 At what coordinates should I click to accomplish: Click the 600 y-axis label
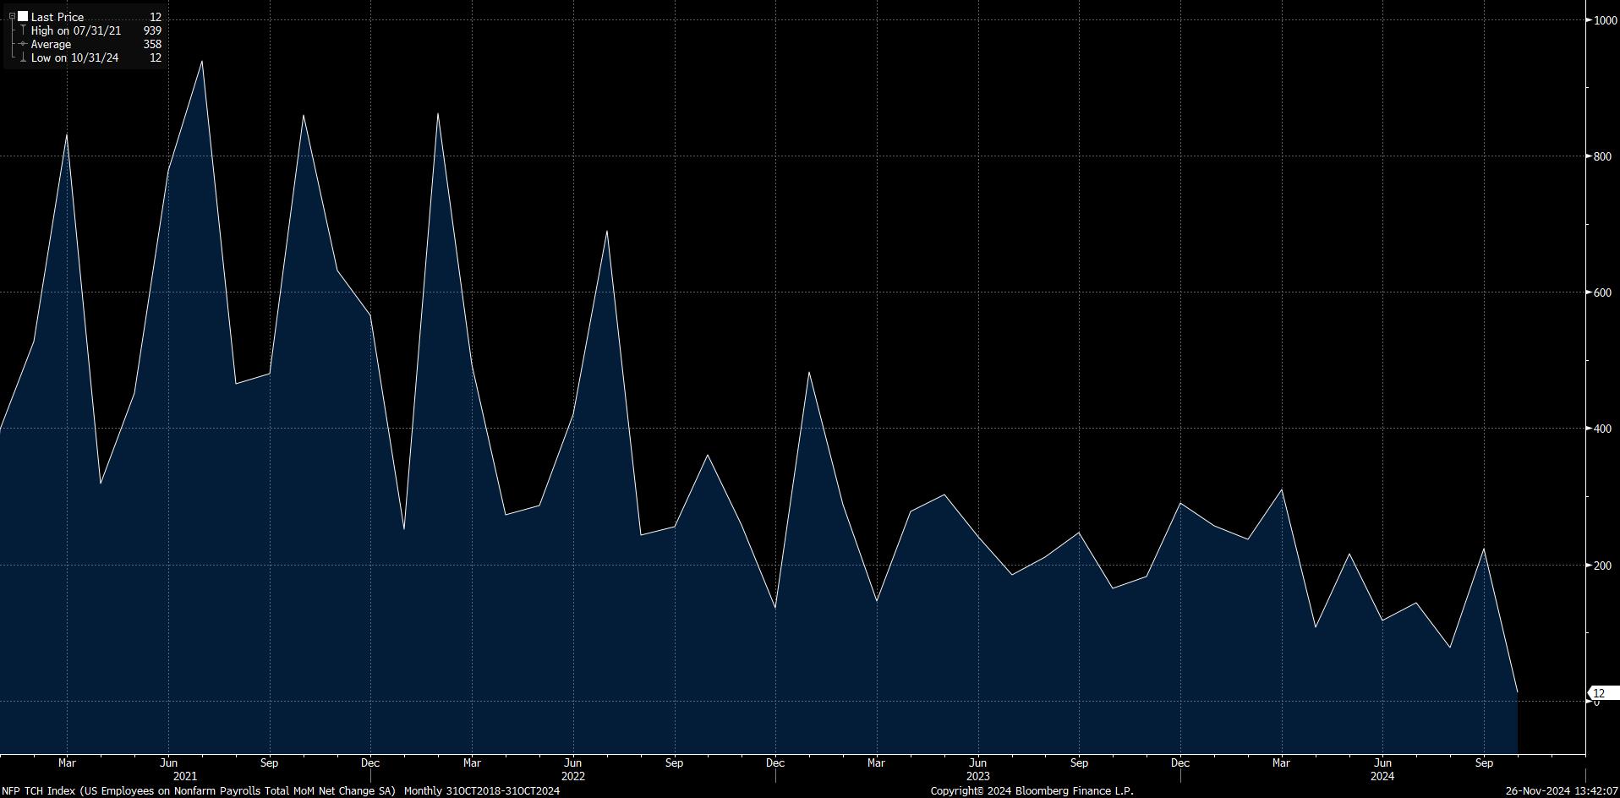coord(1602,292)
